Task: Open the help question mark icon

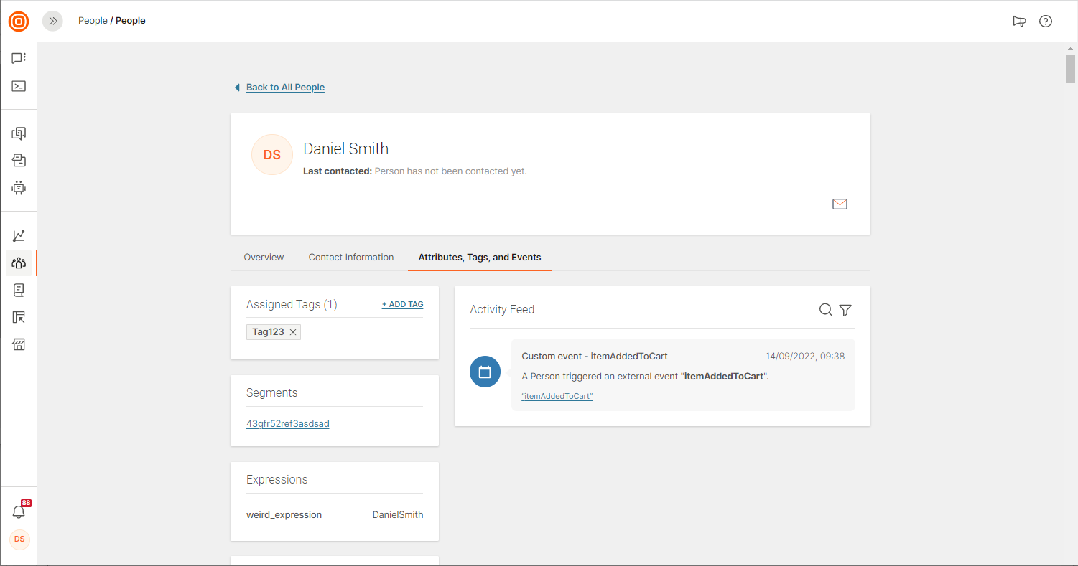Action: [x=1046, y=21]
